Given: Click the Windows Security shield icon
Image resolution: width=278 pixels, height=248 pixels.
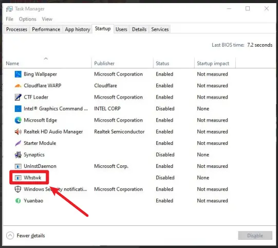Looking at the screenshot, I should pyautogui.click(x=18, y=189).
